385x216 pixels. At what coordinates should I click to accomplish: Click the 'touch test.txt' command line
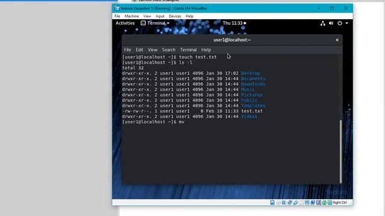(198, 57)
